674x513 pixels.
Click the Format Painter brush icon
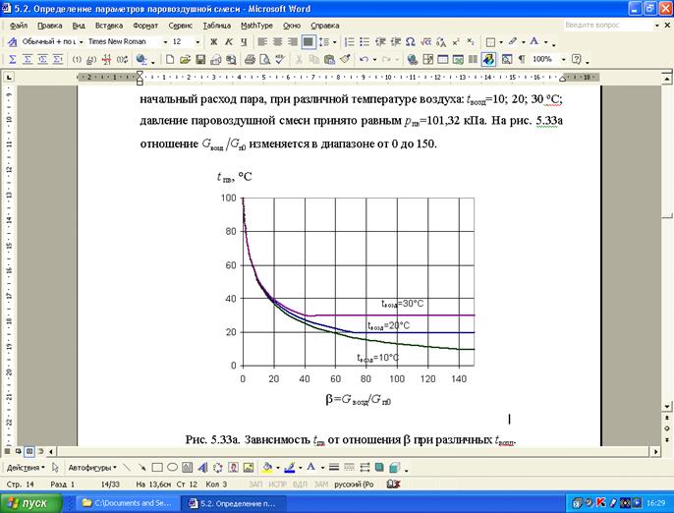tap(345, 59)
